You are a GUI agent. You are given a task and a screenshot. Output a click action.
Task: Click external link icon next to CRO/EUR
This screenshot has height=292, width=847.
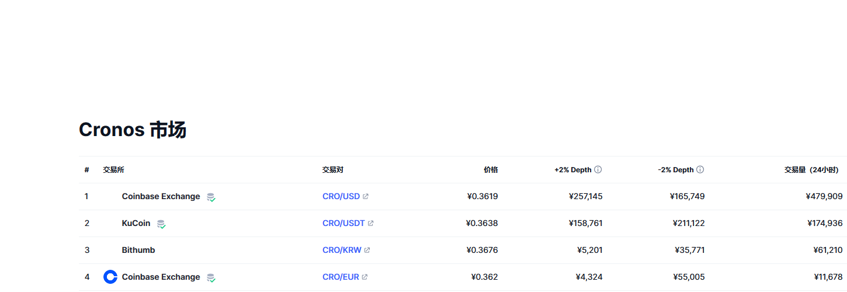[365, 277]
